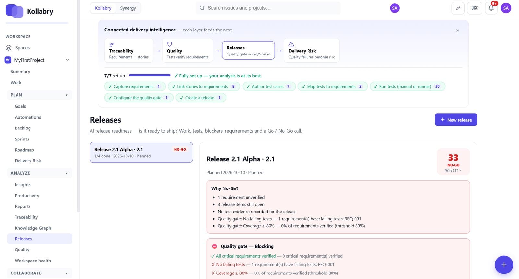This screenshot has width=519, height=279.
Task: Open Workspace health in the sidebar
Action: coord(33,261)
